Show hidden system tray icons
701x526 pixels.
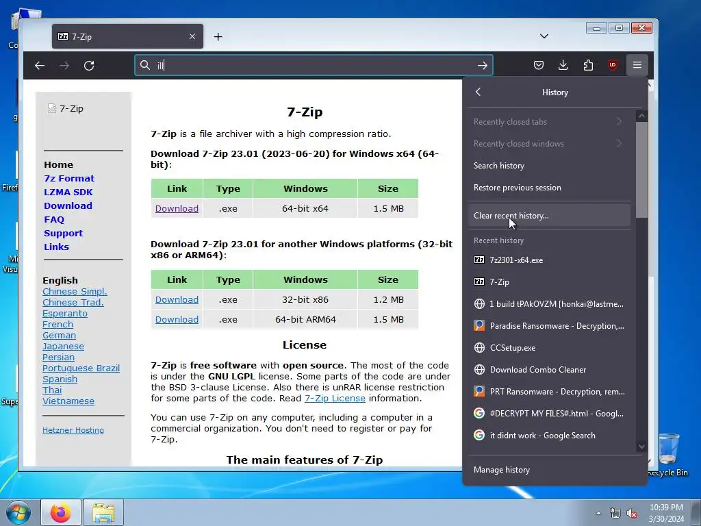[x=598, y=513]
